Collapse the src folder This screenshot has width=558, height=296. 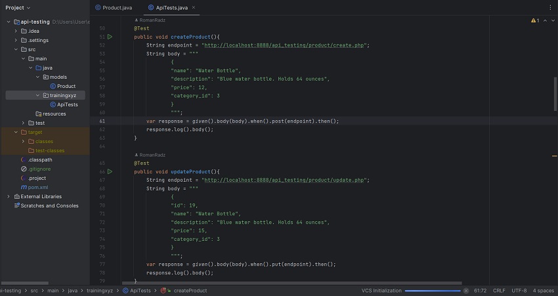15,49
